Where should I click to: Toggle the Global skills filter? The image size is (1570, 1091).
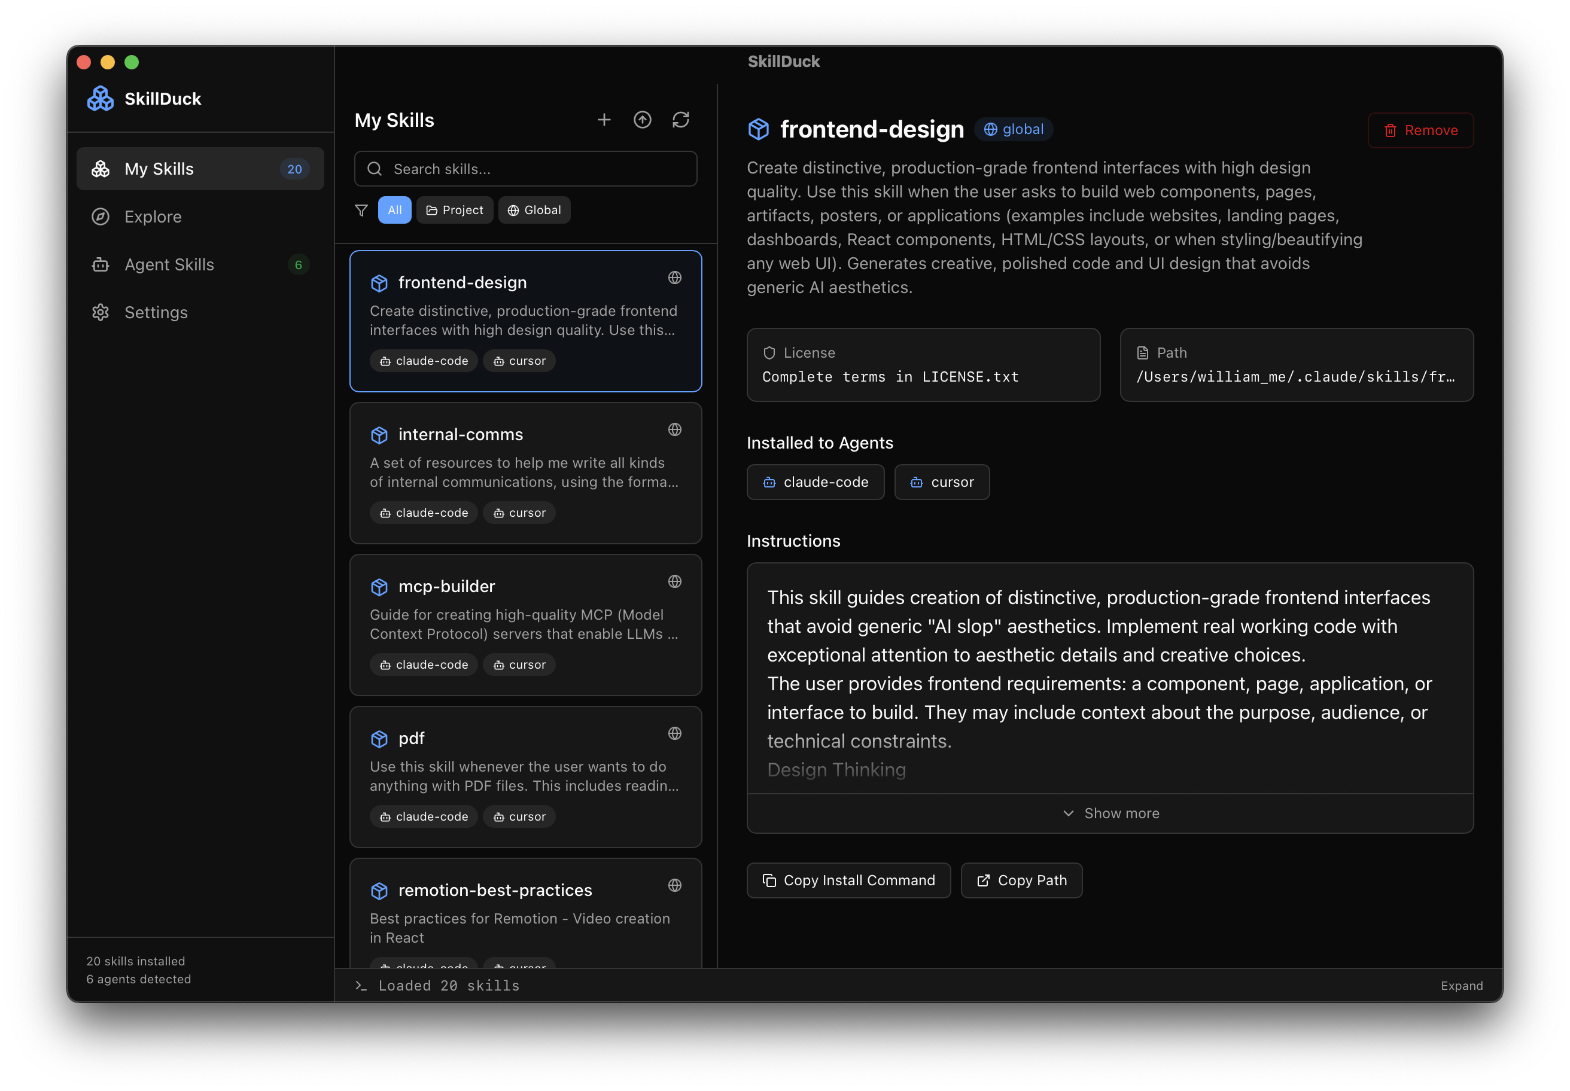tap(534, 210)
